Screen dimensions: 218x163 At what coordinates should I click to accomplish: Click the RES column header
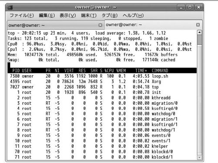pos(82,70)
